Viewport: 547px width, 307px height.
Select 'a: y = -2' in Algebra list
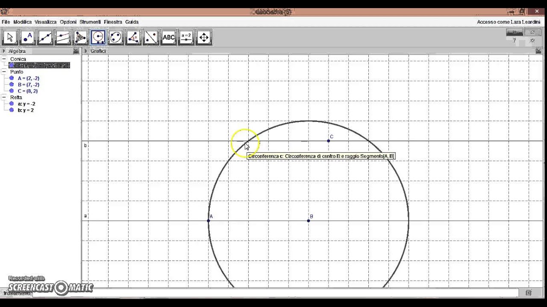pyautogui.click(x=26, y=104)
